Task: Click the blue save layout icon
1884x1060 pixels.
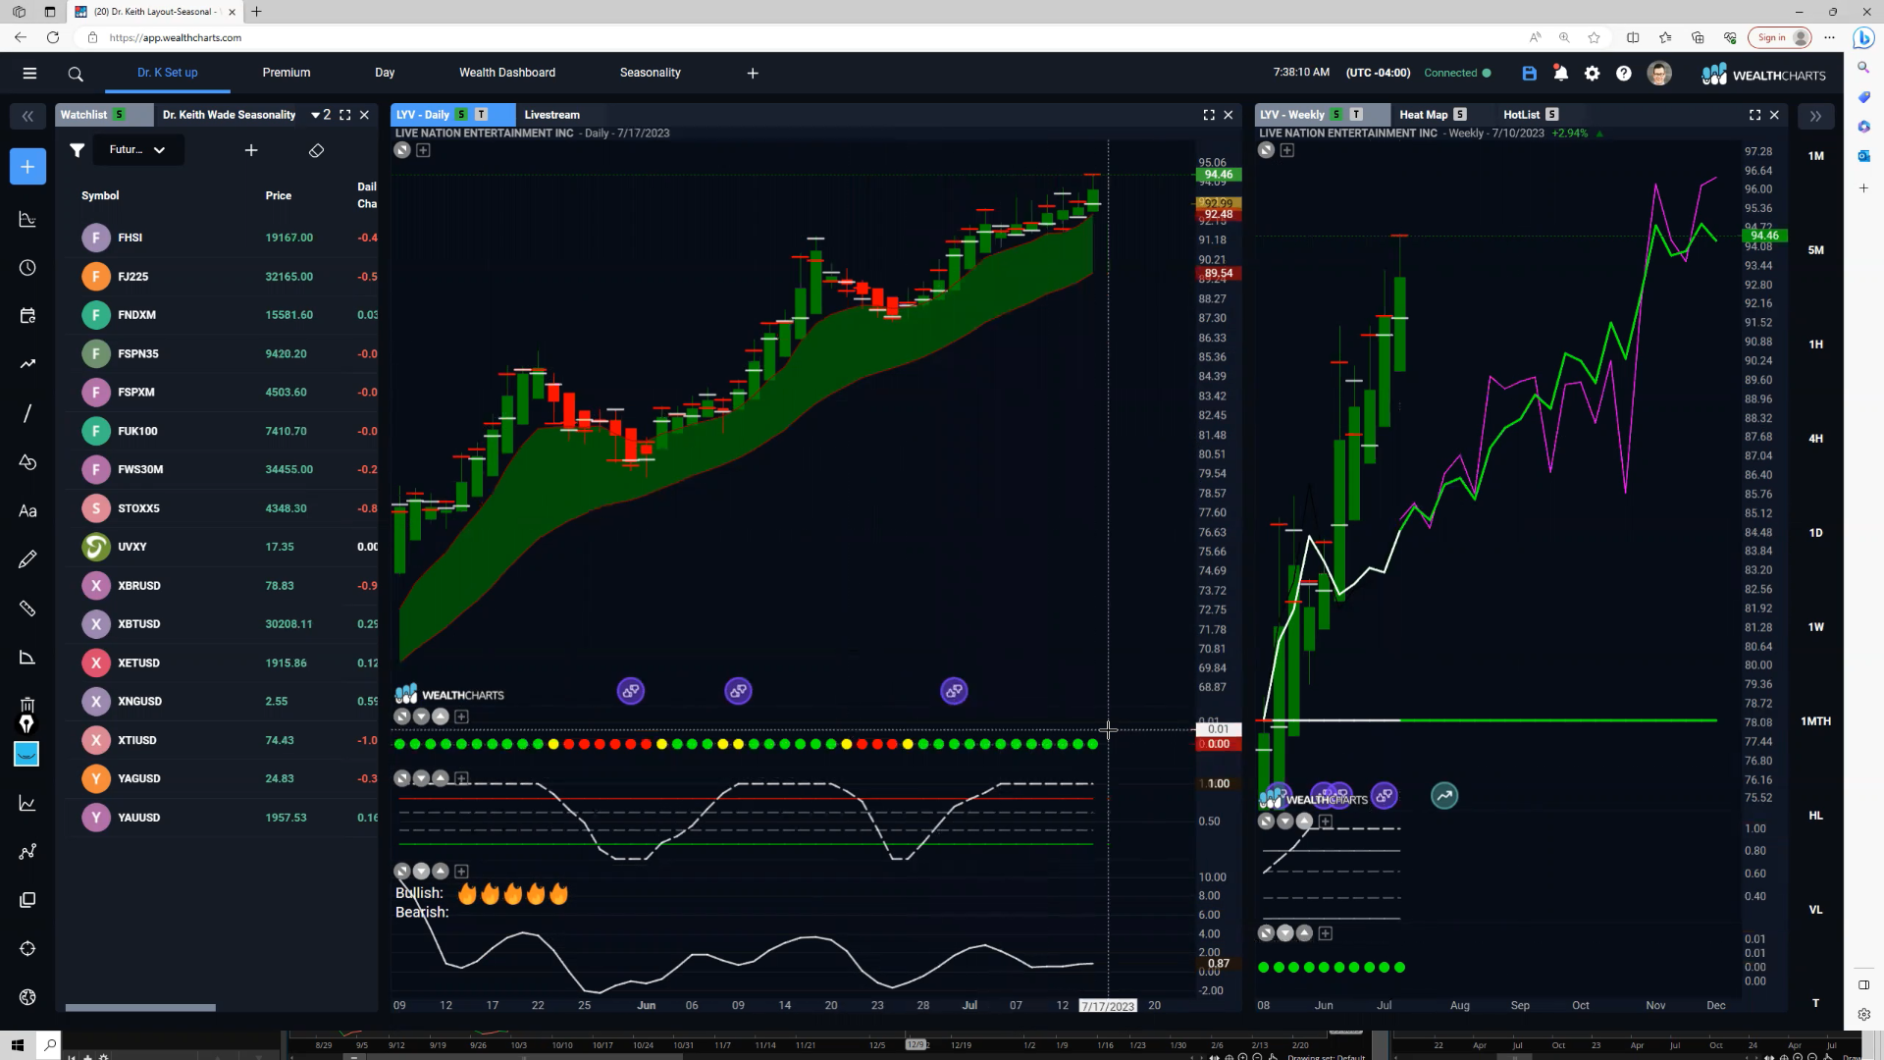Action: [1529, 74]
